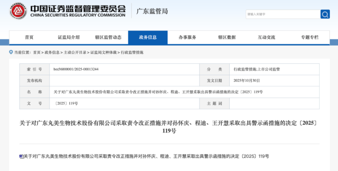The width and height of the screenshot is (338, 171).
Task: Click the bold article headline
Action: (169, 127)
